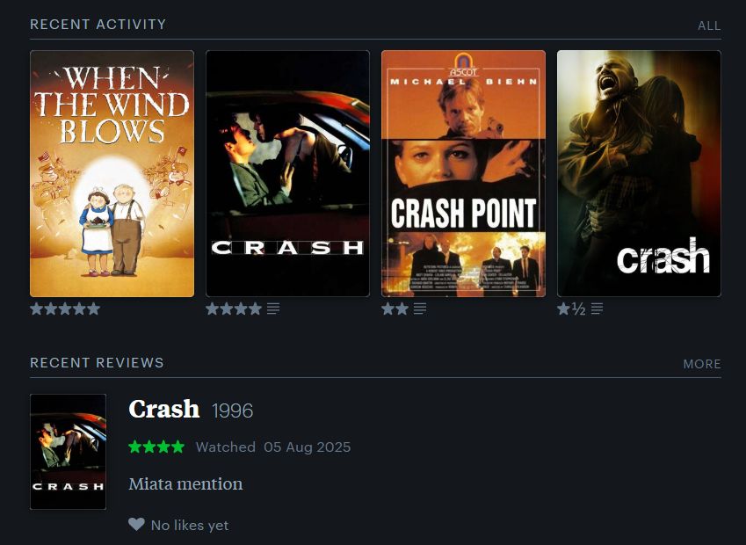
Task: Open the Watched 05 Aug 2025 diary entry
Action: pyautogui.click(x=273, y=447)
